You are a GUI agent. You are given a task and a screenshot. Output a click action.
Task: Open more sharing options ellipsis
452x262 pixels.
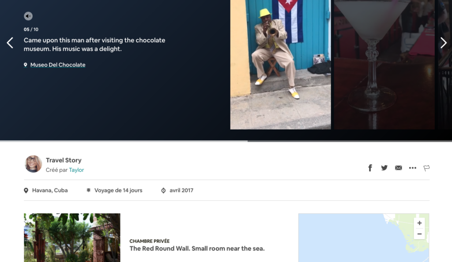click(x=413, y=168)
